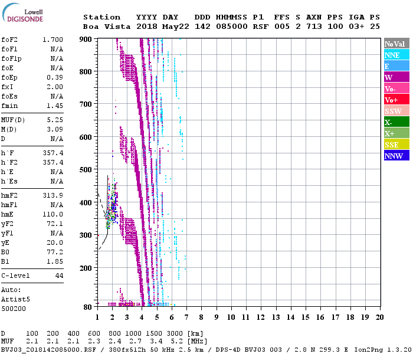The width and height of the screenshot is (413, 354).
Task: Select the Vo+ red legend swatch
Action: tap(396, 100)
